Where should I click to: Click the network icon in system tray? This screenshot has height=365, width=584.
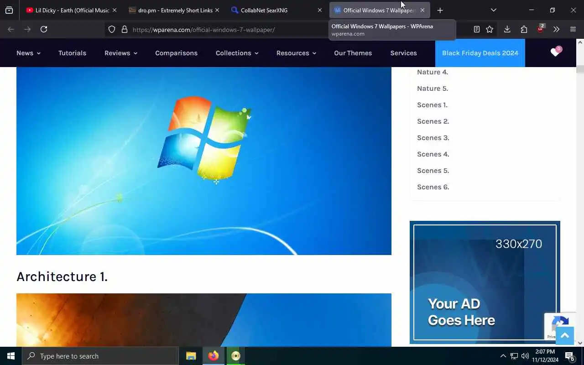click(514, 356)
